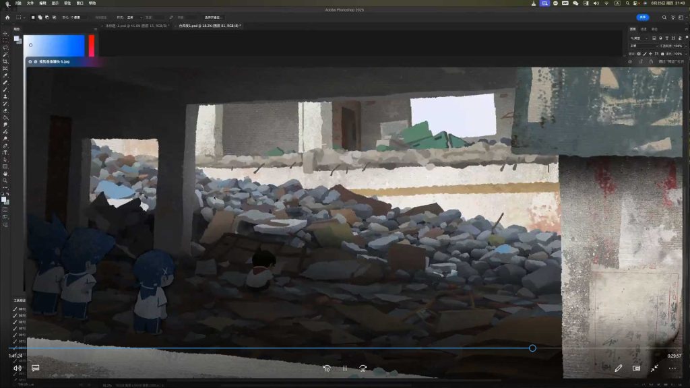Enable Add to Selection mode
The image size is (690, 388).
point(40,18)
